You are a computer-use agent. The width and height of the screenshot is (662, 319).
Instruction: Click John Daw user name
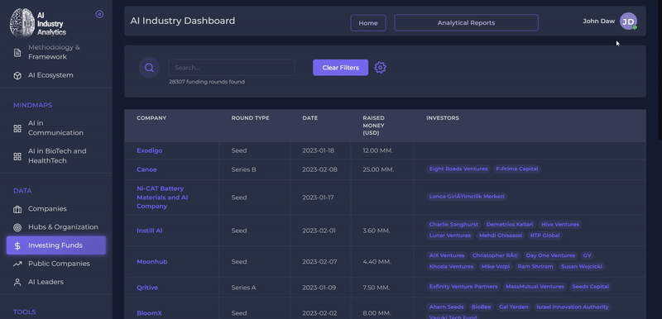pos(598,21)
